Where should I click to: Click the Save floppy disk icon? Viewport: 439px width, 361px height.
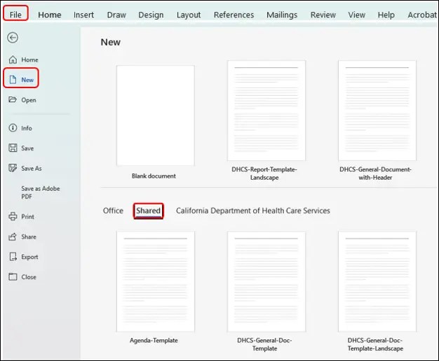coord(13,148)
